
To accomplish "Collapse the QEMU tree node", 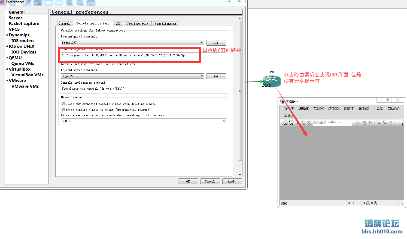I will coord(7,58).
